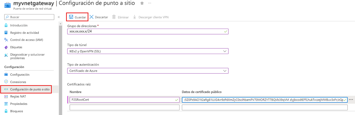Click the Descartar X icon

[91, 17]
